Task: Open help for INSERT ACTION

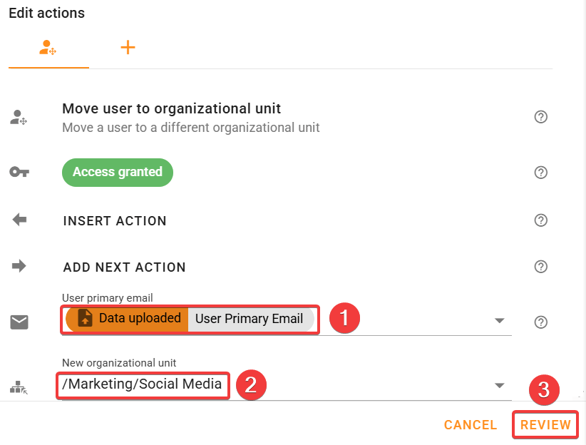Action: pyautogui.click(x=540, y=220)
